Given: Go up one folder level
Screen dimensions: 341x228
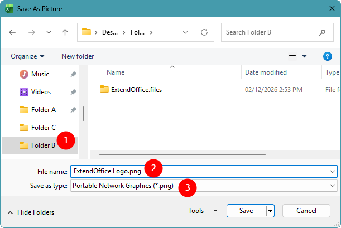Looking at the screenshot, I should pos(65,32).
